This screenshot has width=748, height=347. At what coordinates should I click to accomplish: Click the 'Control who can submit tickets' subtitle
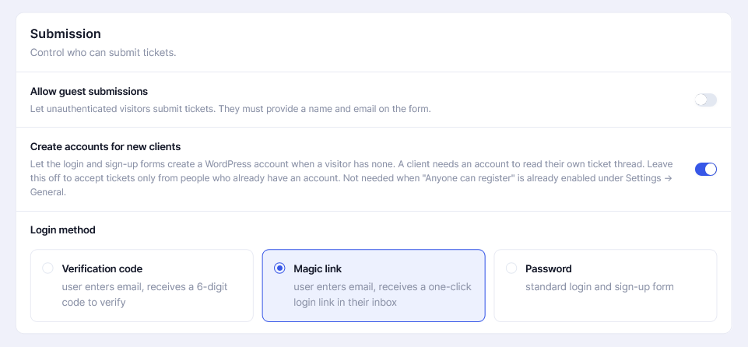tap(103, 52)
